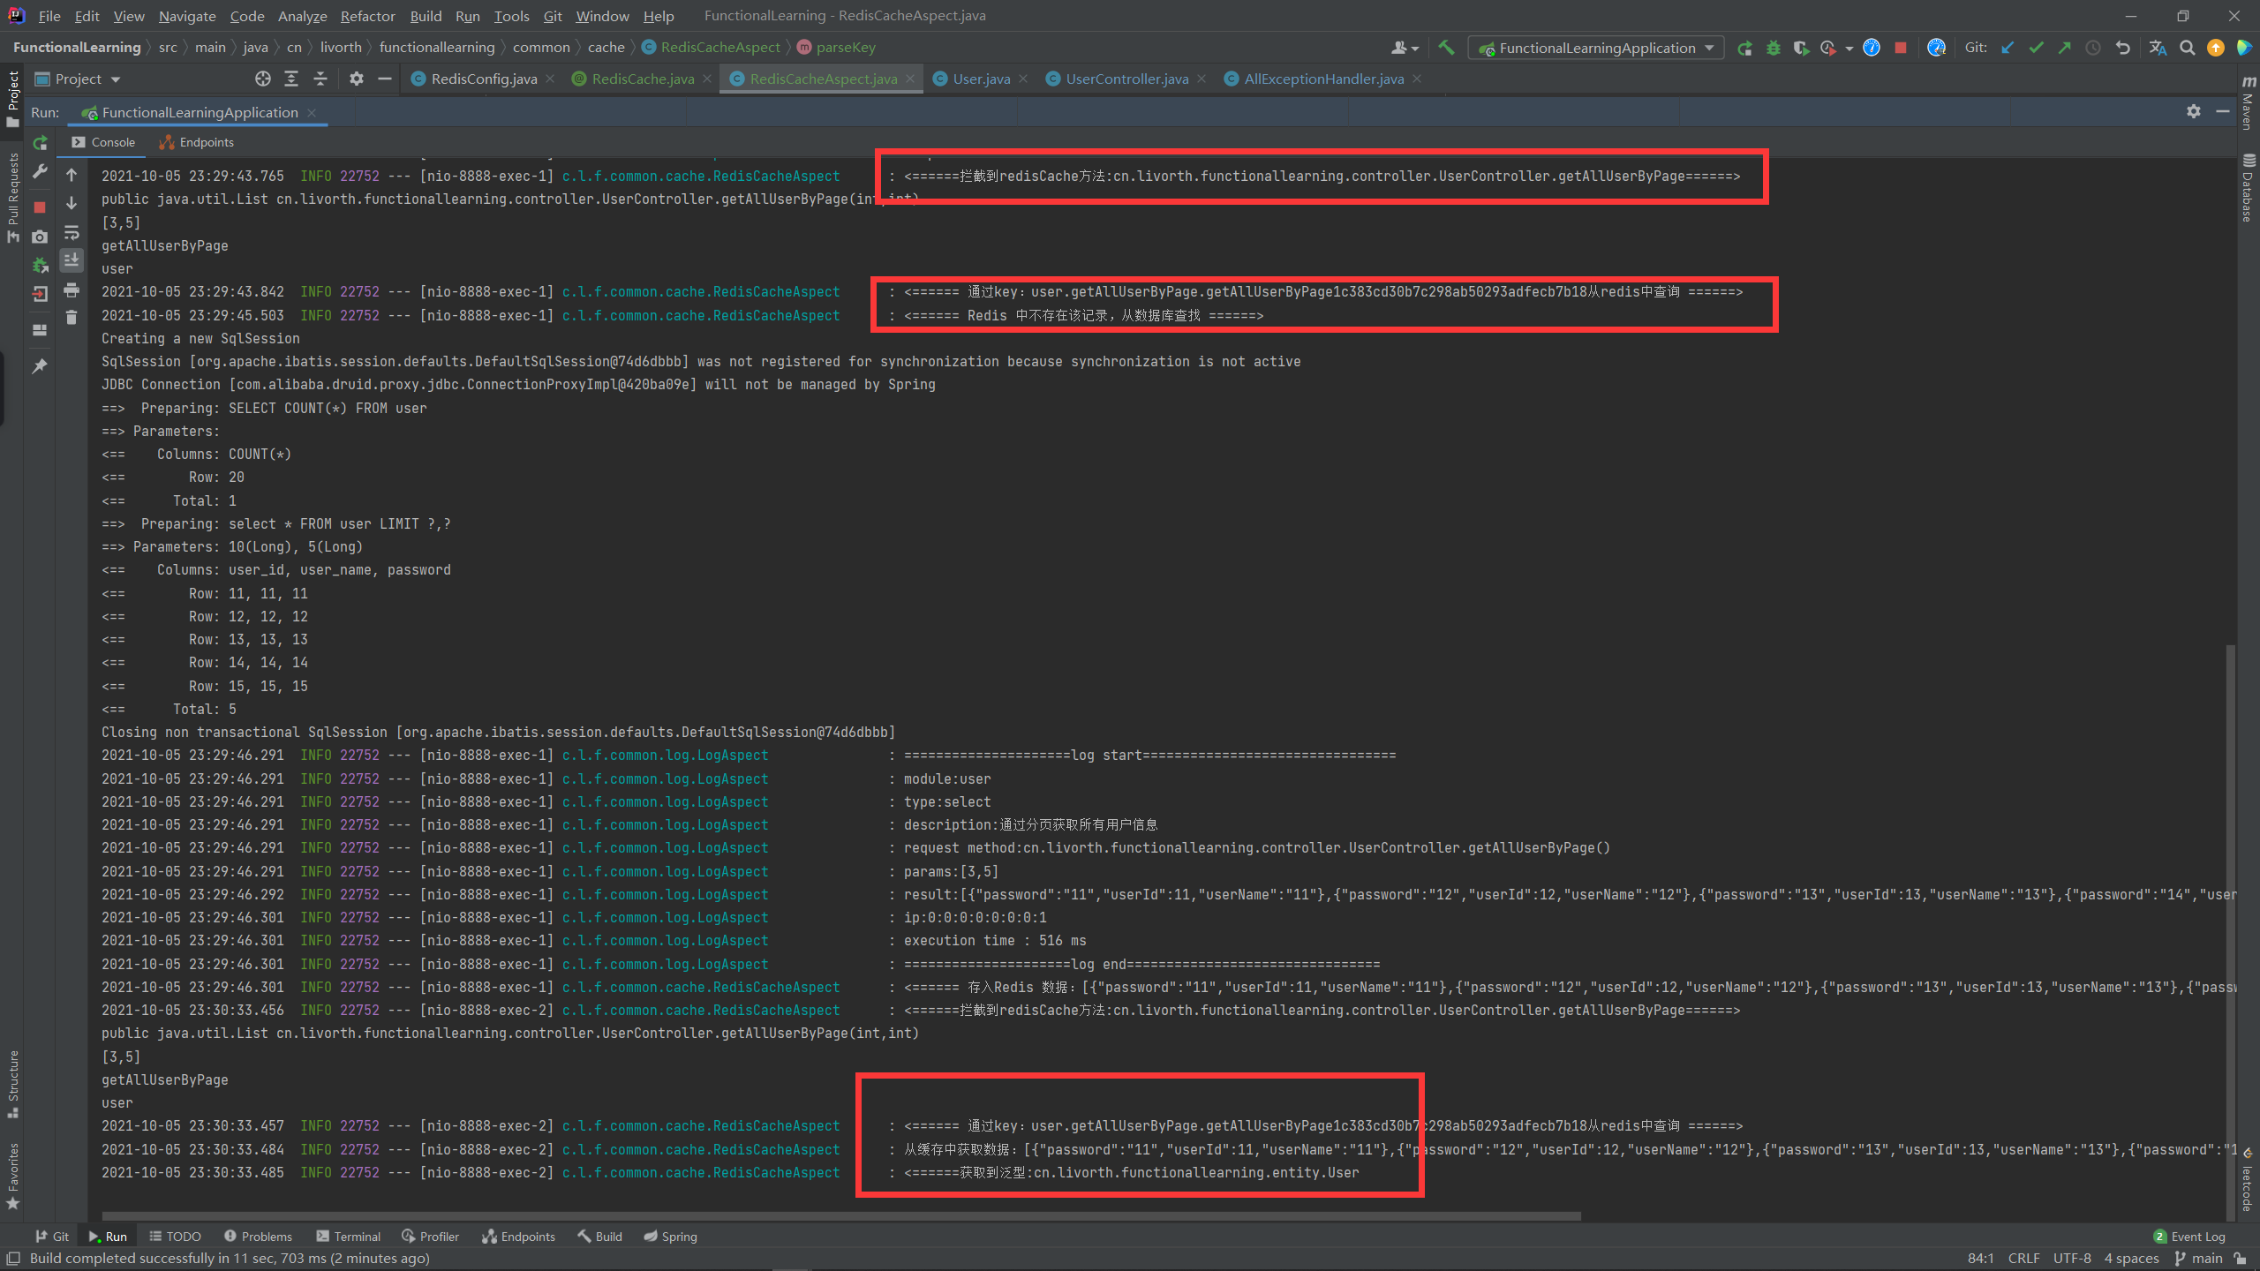Build project with hammer icon

click(x=1446, y=48)
